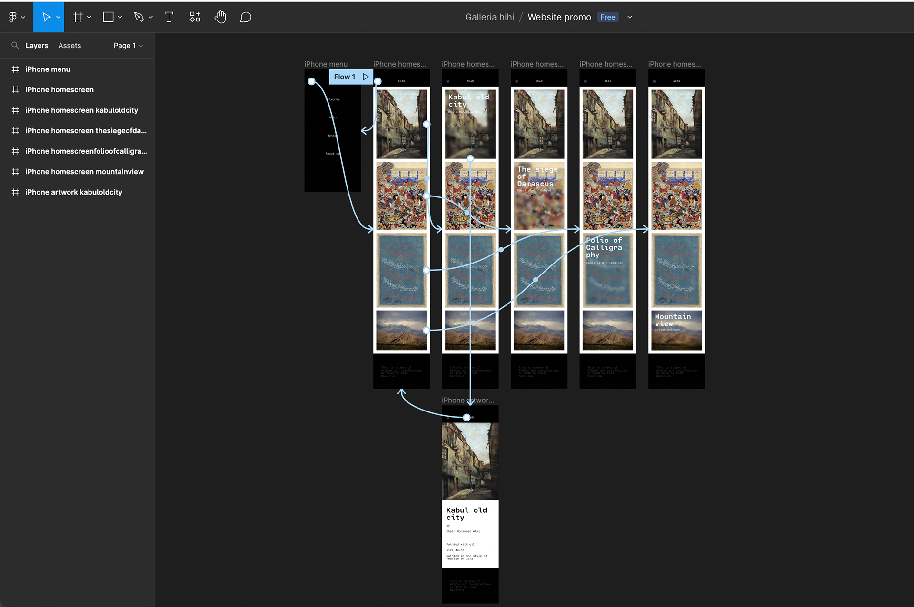Switch to the Assets tab
The height and width of the screenshot is (607, 914).
pos(70,46)
